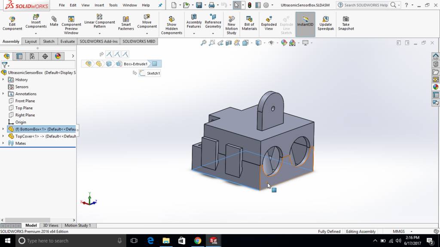Expand the BottomBox<1> tree node
This screenshot has width=440, height=247.
click(x=3, y=129)
